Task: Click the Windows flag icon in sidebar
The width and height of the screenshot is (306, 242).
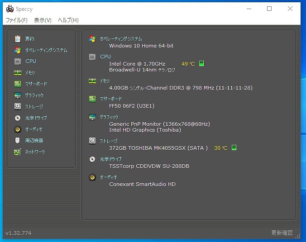Action: 18,50
